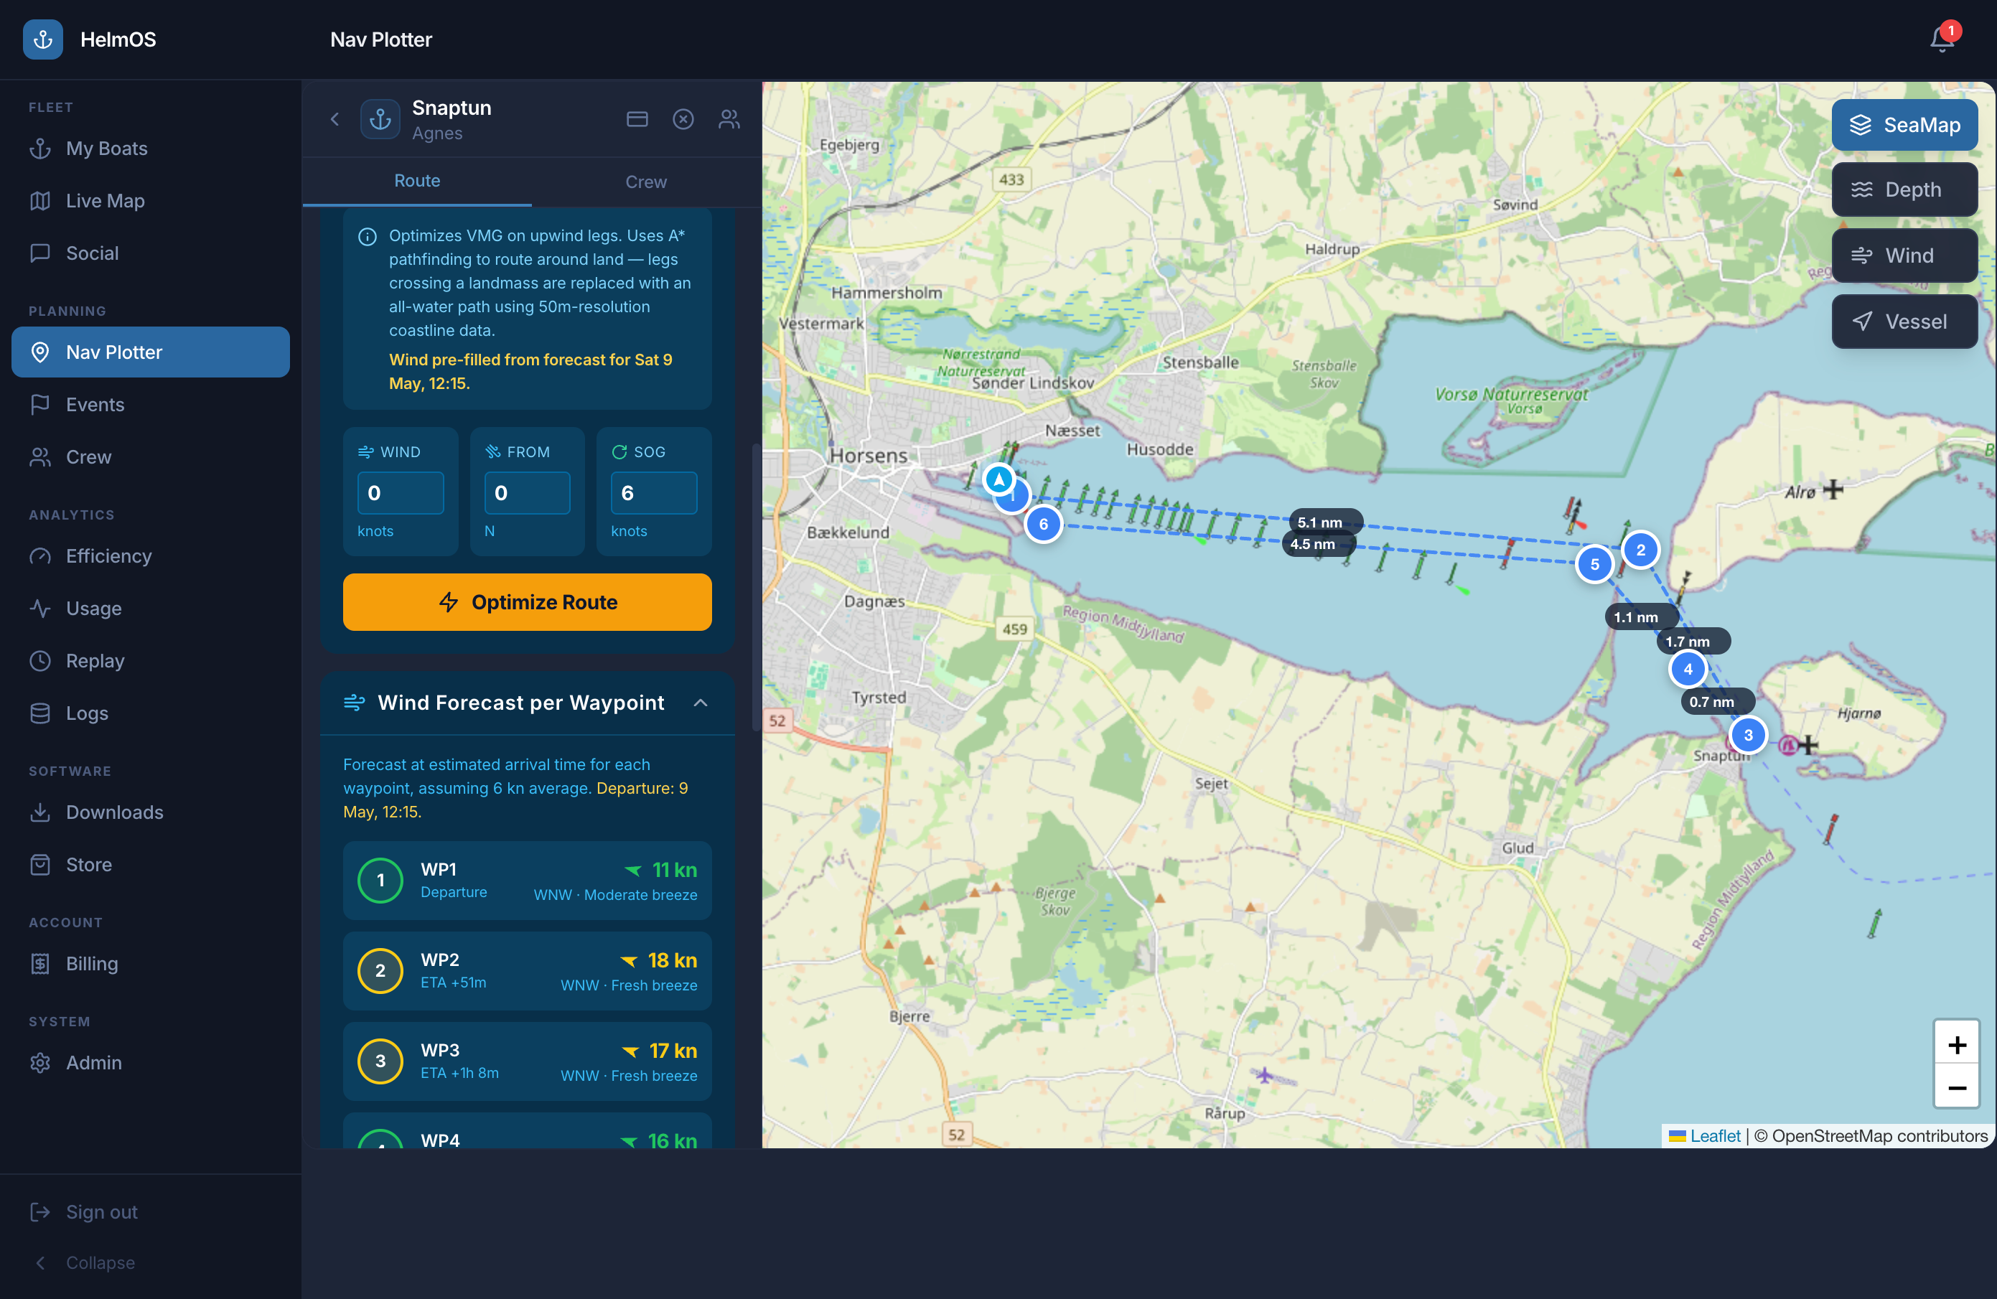
Task: Click the card layout icon in route header
Action: click(637, 119)
